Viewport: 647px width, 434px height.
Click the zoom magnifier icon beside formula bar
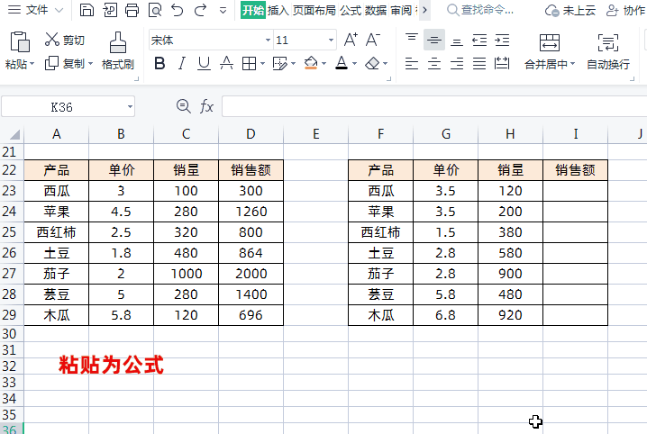[183, 107]
